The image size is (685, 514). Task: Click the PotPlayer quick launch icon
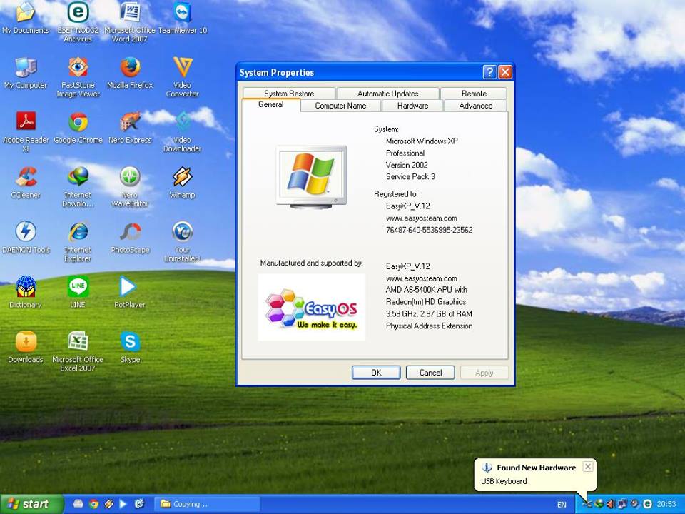click(123, 504)
